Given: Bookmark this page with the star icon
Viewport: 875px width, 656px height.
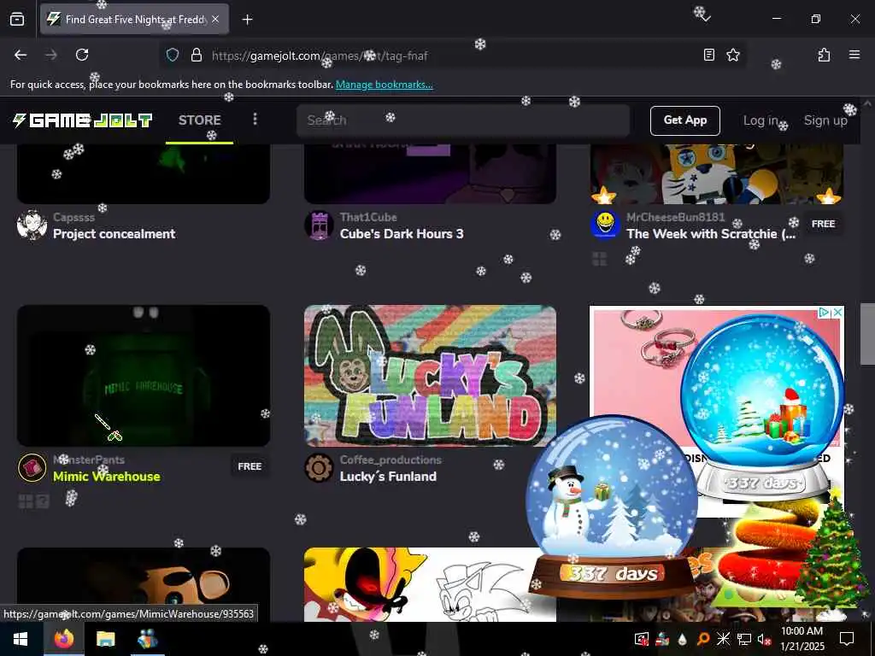Looking at the screenshot, I should 732,55.
